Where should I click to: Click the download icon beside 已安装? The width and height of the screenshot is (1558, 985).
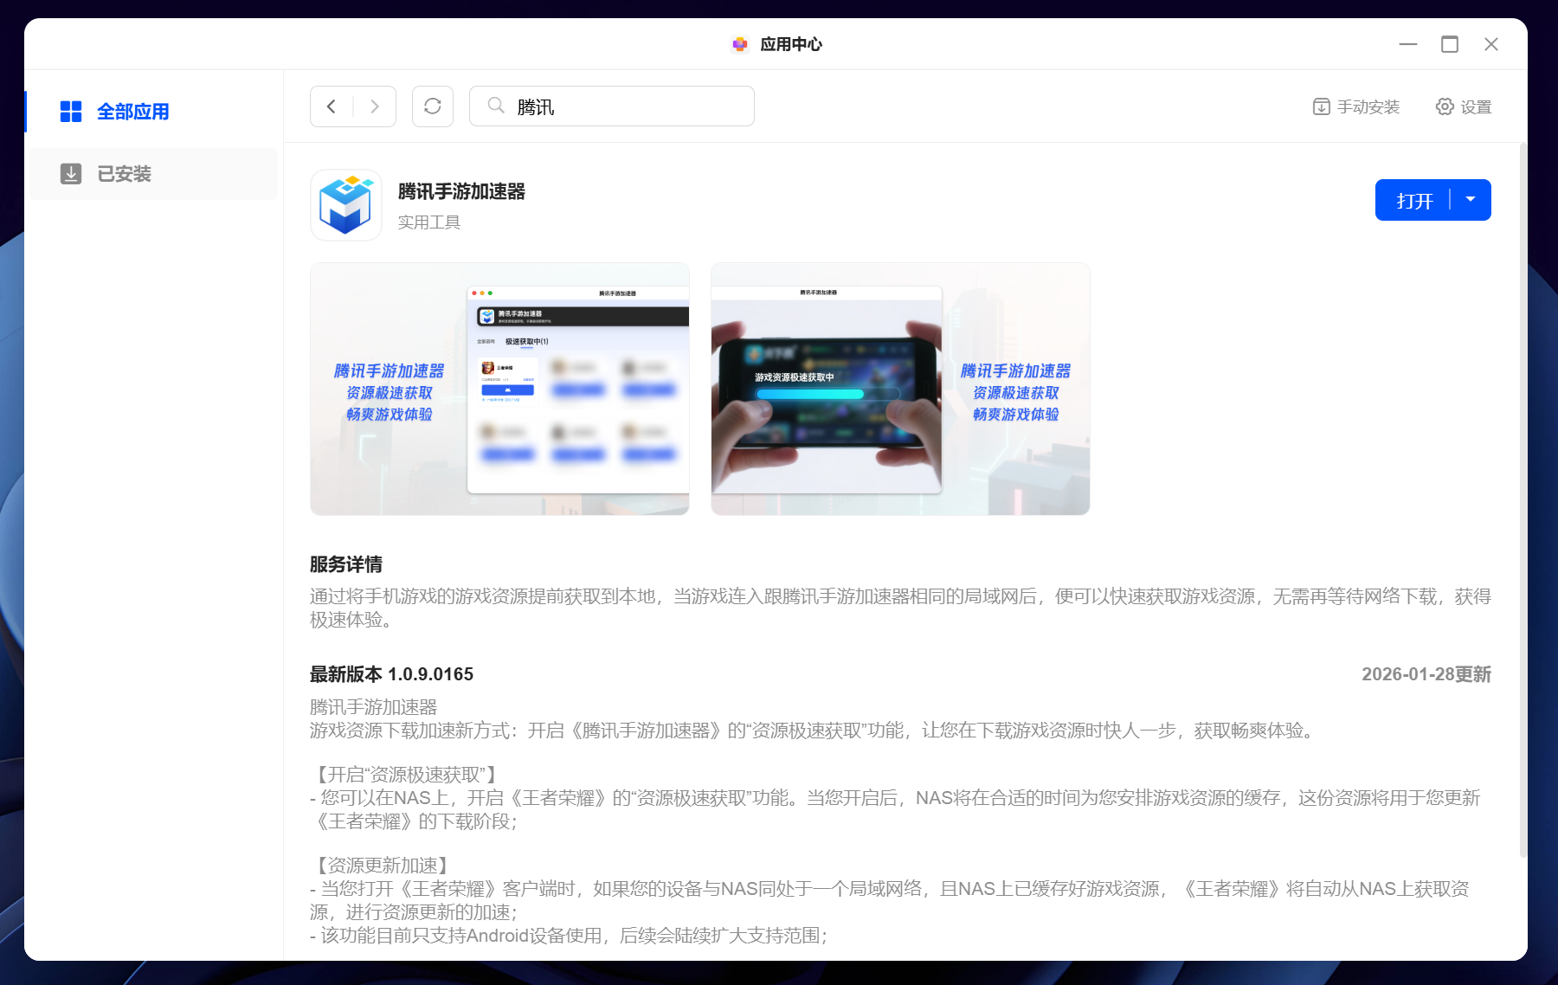click(71, 173)
